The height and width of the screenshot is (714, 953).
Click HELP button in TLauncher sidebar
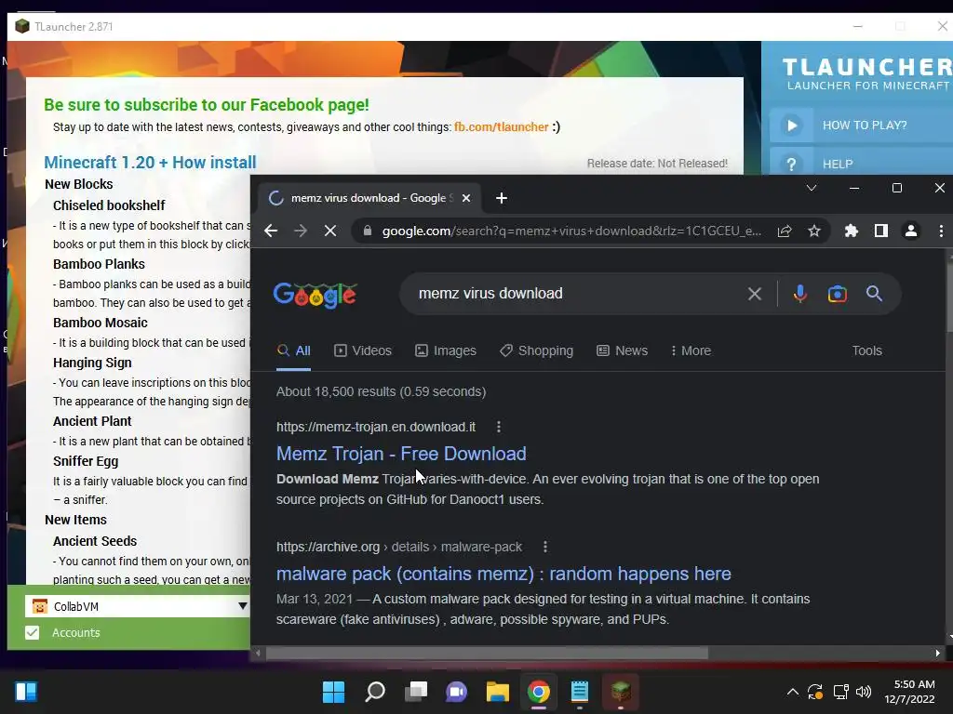[x=861, y=163]
